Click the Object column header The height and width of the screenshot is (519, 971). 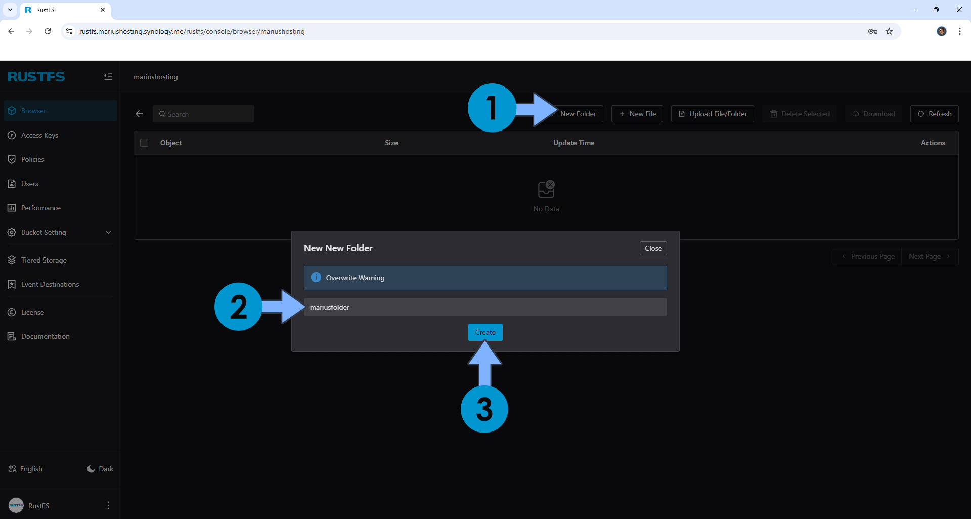click(x=171, y=143)
